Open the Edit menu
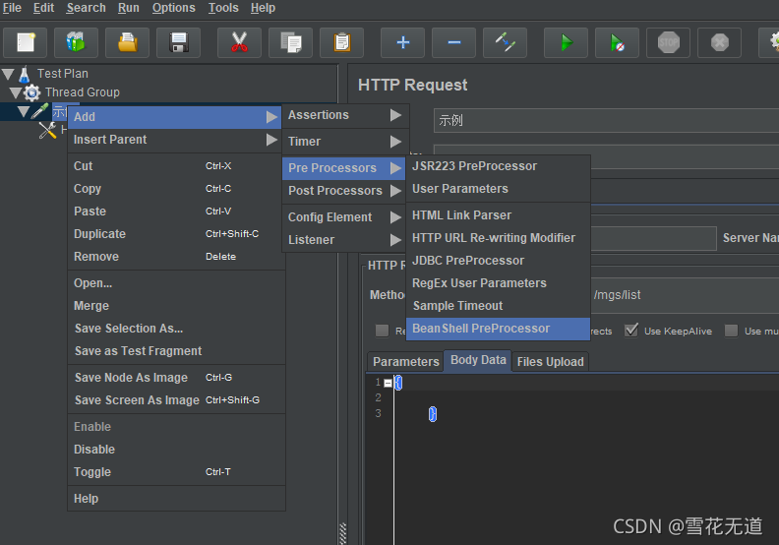779x545 pixels. [x=43, y=8]
